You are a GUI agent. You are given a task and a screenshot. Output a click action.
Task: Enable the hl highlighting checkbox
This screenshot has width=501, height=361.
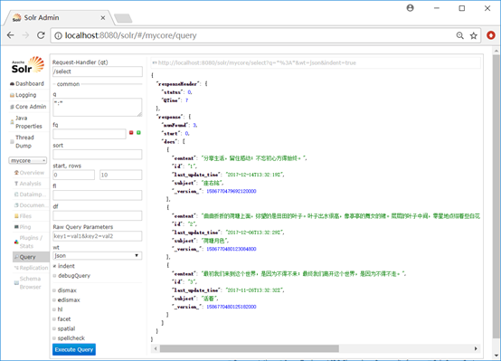coord(54,309)
